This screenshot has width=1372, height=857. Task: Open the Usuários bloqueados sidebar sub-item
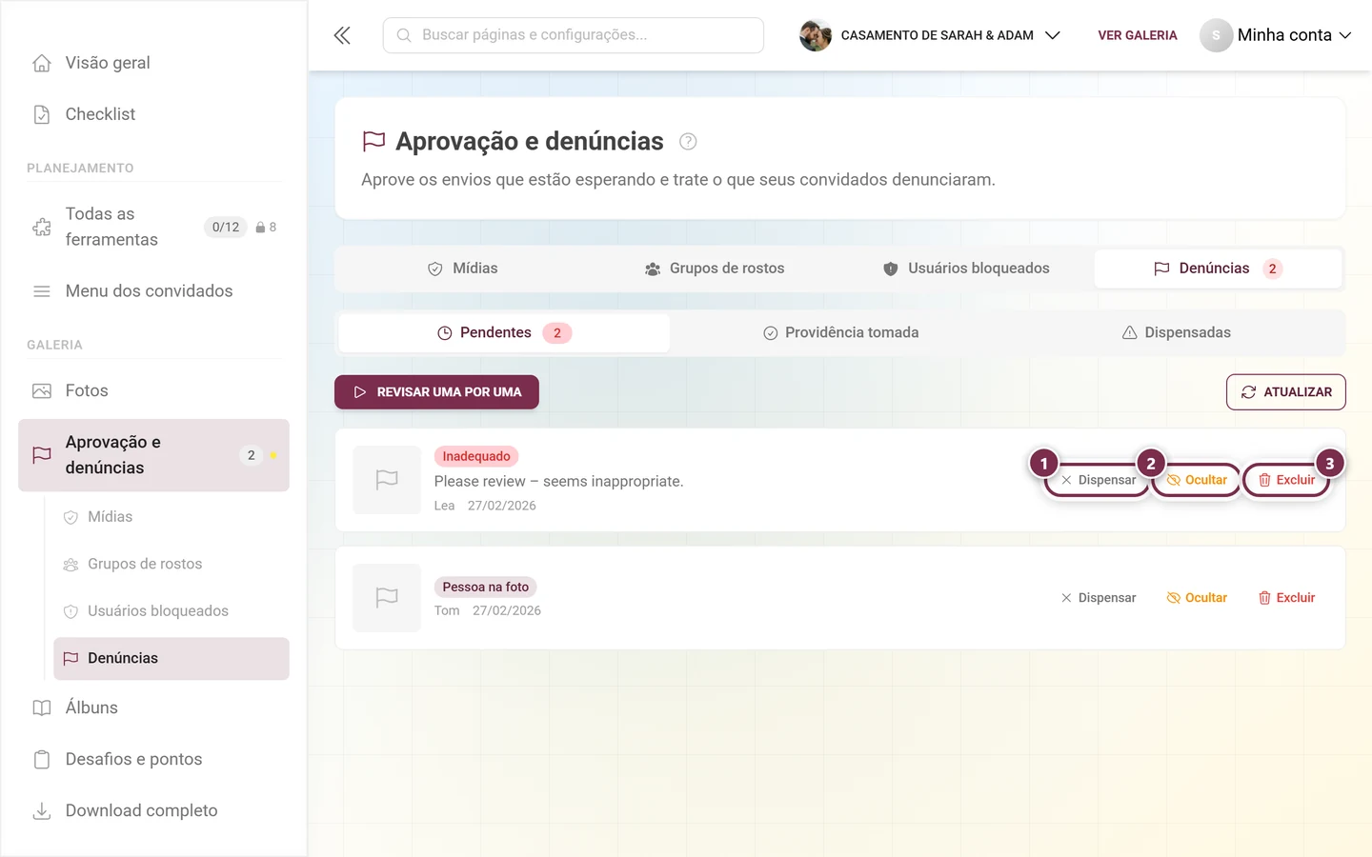171,611
